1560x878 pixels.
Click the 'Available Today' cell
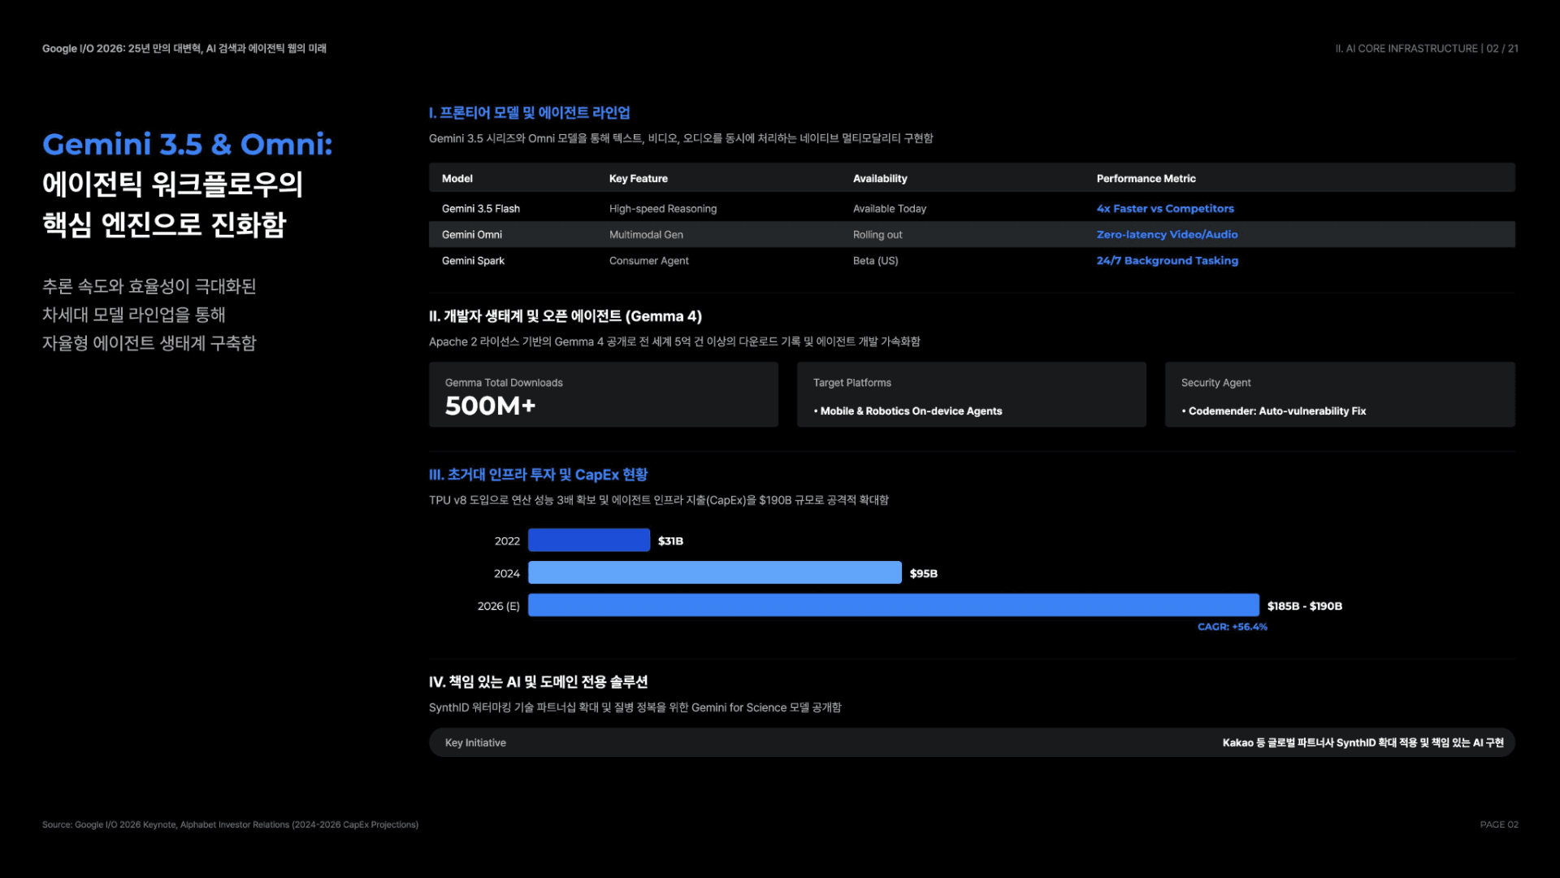pyautogui.click(x=890, y=209)
